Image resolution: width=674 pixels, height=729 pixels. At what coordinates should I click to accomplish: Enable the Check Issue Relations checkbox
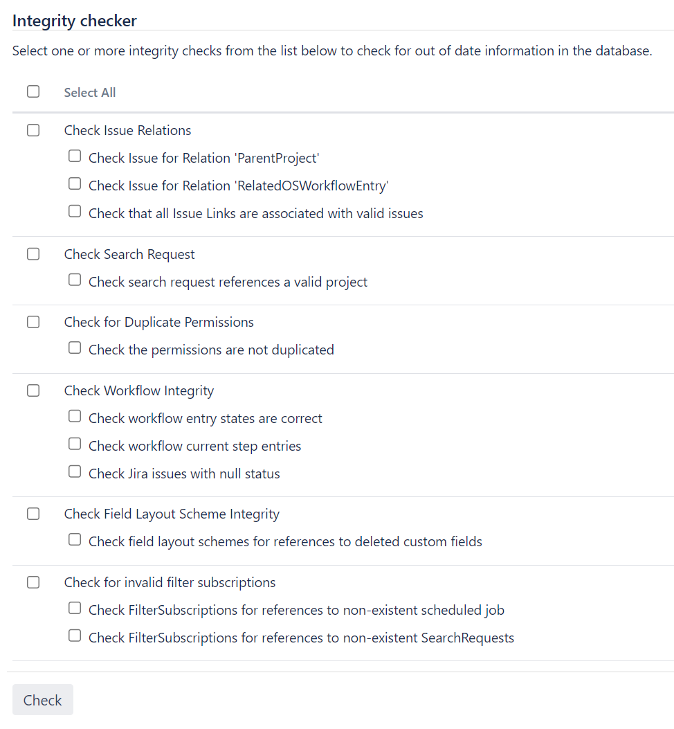pyautogui.click(x=33, y=130)
